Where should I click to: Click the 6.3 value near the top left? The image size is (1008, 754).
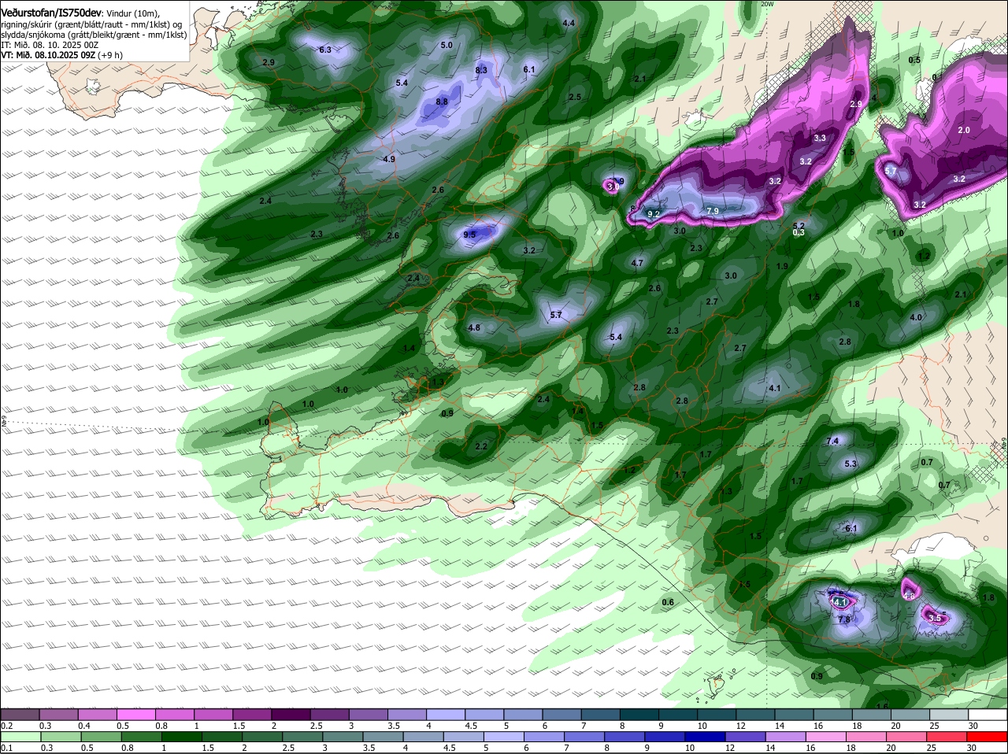coord(324,50)
